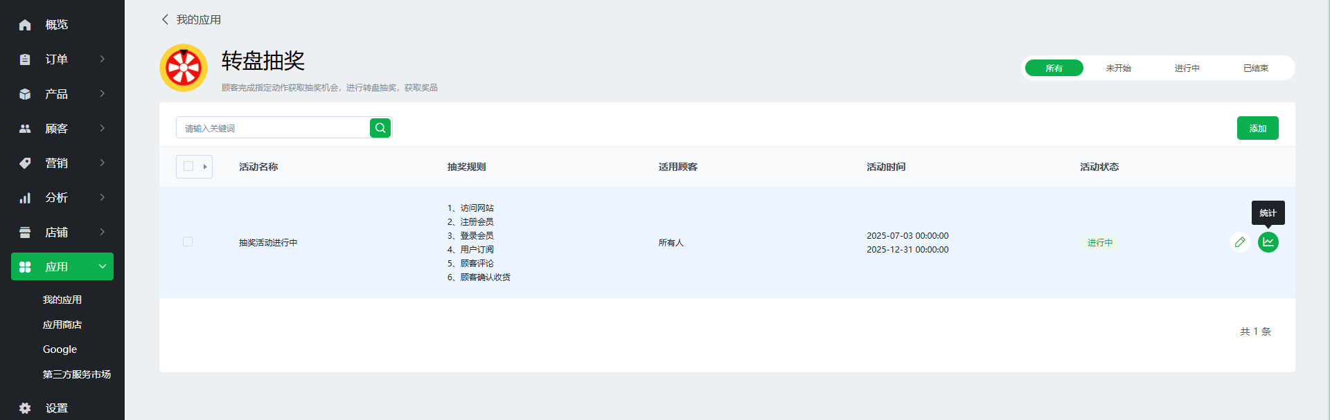Click the 概览 home icon in sidebar
This screenshot has width=1330, height=420.
tap(25, 25)
